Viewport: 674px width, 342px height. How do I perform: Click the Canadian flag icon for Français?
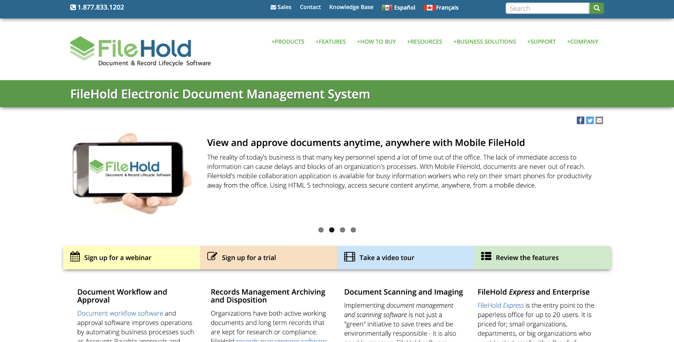pos(429,8)
